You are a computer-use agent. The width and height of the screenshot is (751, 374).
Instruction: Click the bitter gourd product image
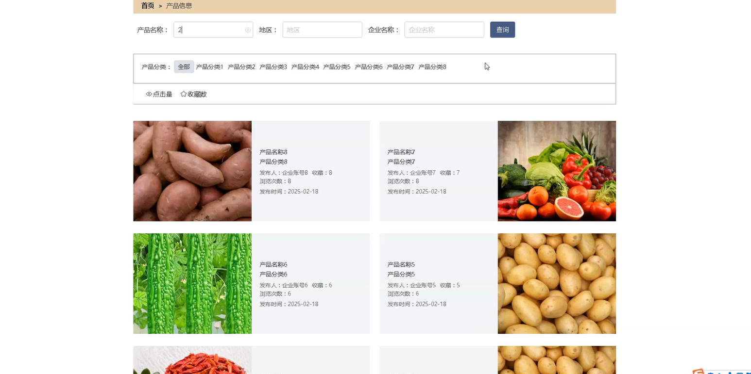[192, 284]
